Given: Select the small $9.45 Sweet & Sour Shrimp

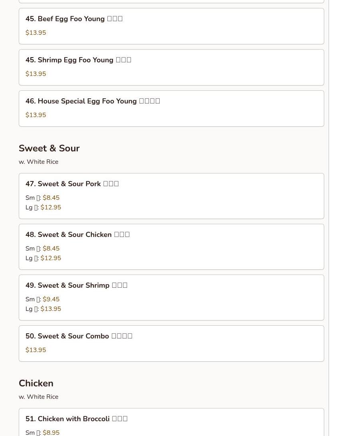Looking at the screenshot, I should click(x=51, y=299).
